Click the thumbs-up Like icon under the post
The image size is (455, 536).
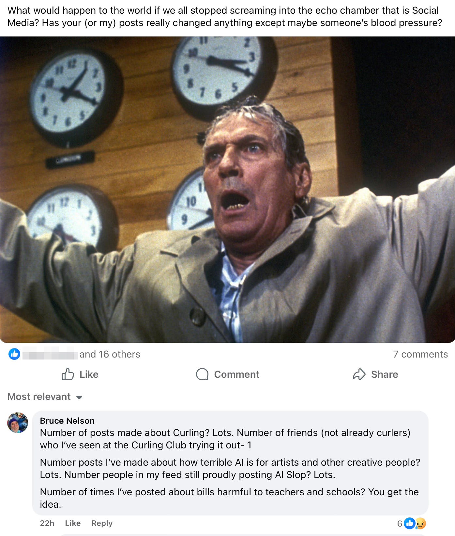point(68,374)
